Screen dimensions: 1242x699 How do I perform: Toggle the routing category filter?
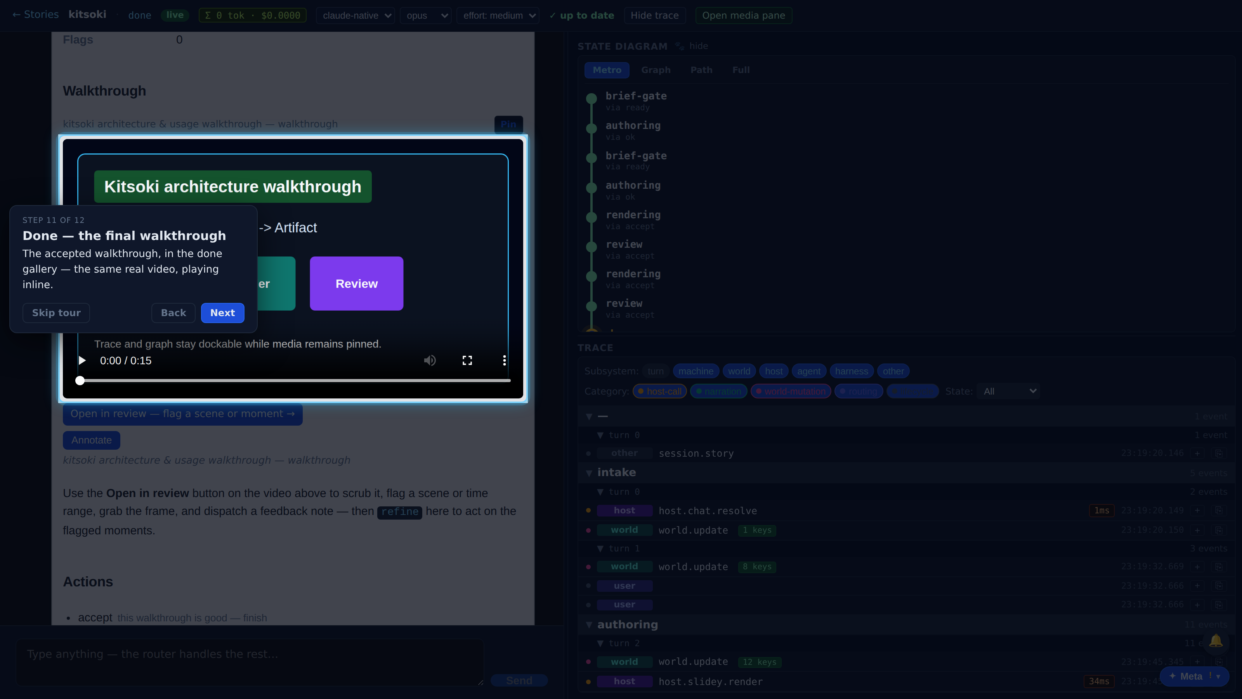point(858,391)
